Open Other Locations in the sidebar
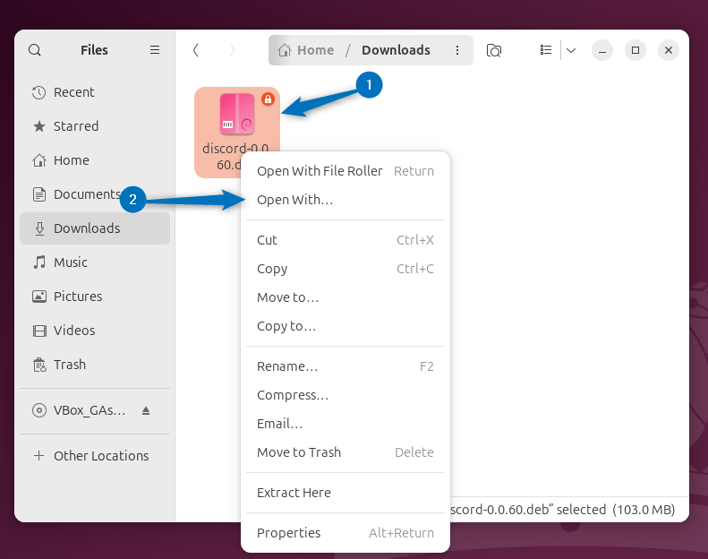Image resolution: width=708 pixels, height=559 pixels. tap(95, 455)
